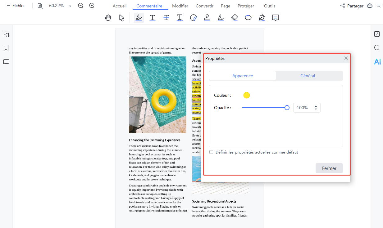The height and width of the screenshot is (228, 383).
Task: Zoom in with the plus magnifier
Action: tap(92, 6)
